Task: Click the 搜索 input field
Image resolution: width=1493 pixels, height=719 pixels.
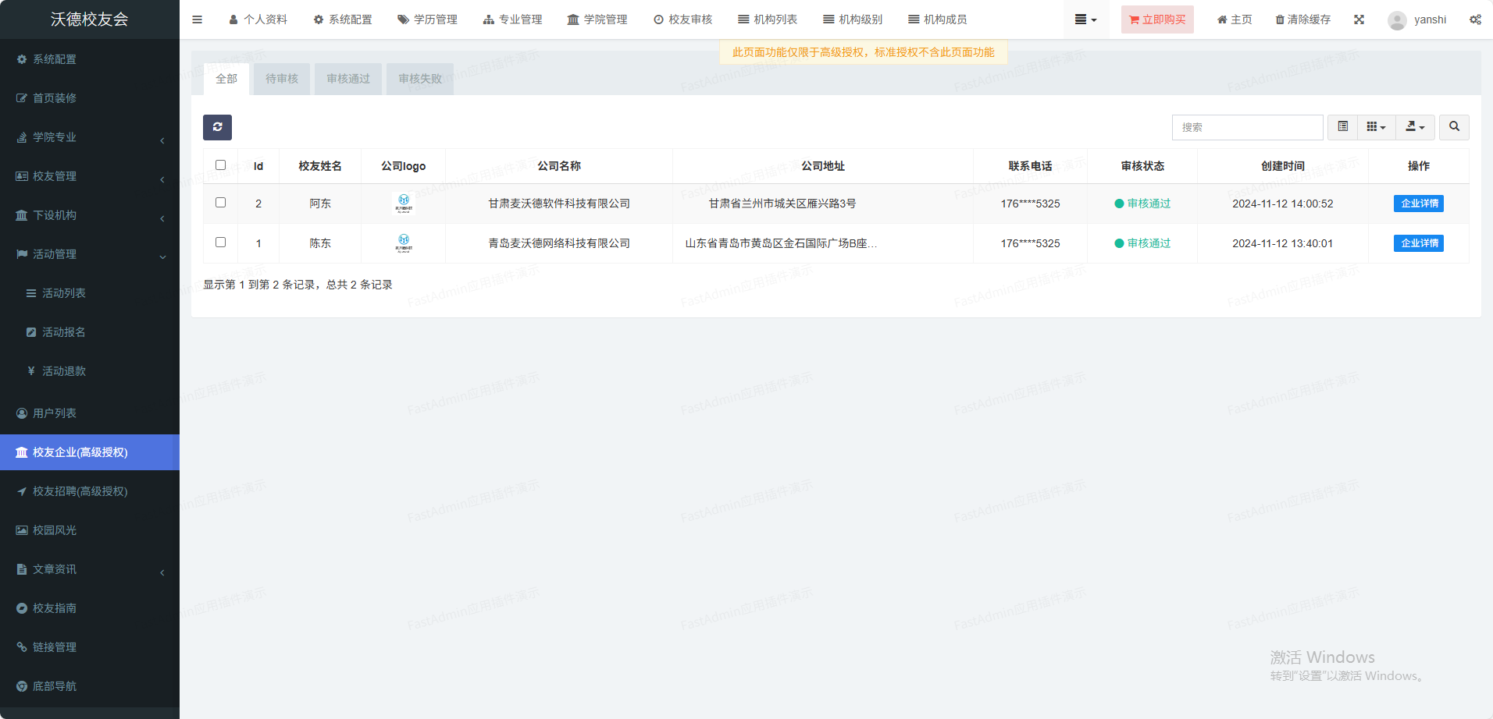Action: tap(1246, 127)
